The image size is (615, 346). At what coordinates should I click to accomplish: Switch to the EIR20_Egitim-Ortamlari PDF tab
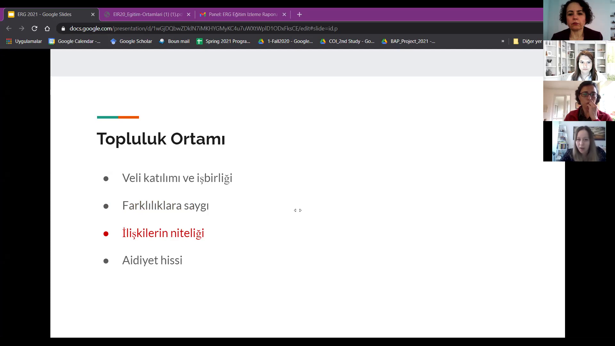pos(147,14)
